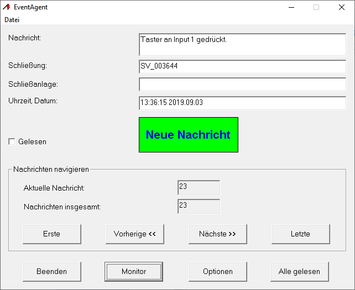The width and height of the screenshot is (355, 290).
Task: Minimize the EventAgent window
Action: coord(291,8)
